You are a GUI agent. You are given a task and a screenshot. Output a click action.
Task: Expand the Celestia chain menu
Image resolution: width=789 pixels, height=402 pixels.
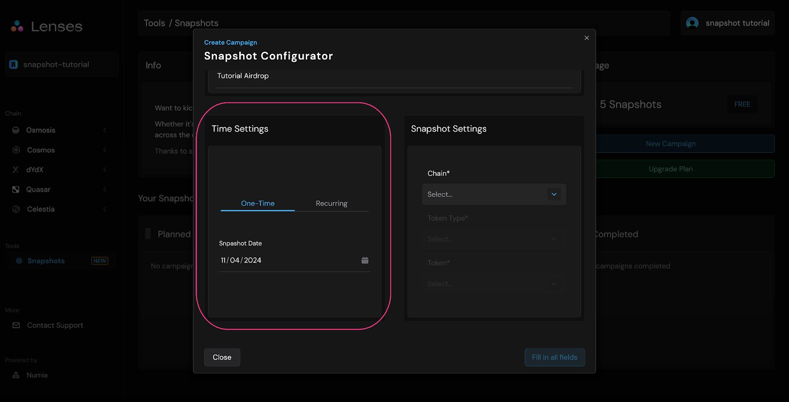click(x=105, y=209)
